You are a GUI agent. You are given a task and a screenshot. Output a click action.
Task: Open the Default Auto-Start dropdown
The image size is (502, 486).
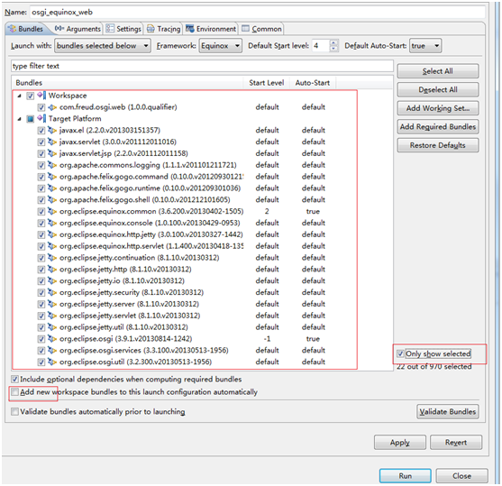tap(425, 46)
